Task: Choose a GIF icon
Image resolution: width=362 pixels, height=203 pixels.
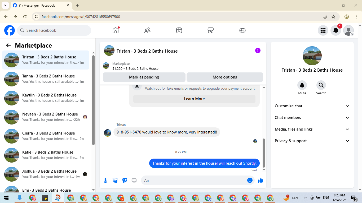Action: click(134, 180)
